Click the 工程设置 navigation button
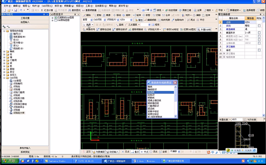This screenshot has height=165, width=266. pos(25,18)
